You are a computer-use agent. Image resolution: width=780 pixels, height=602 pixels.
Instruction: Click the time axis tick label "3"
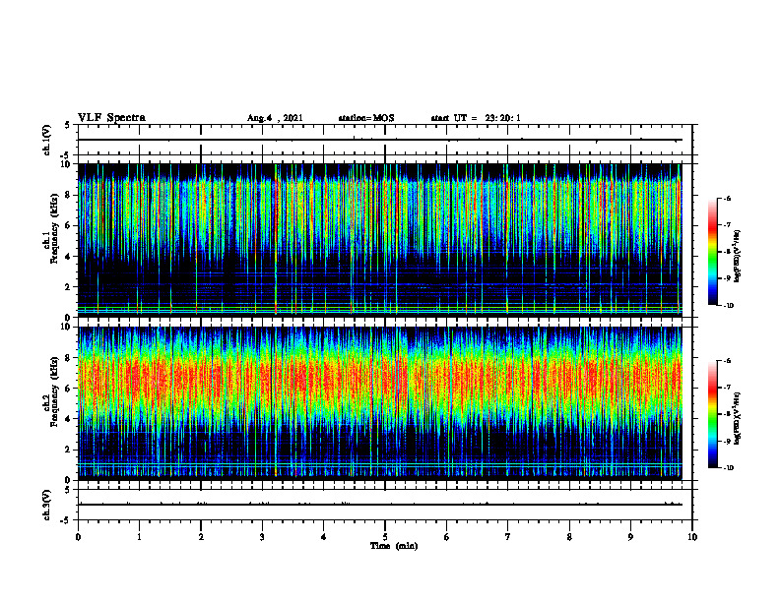tap(262, 537)
